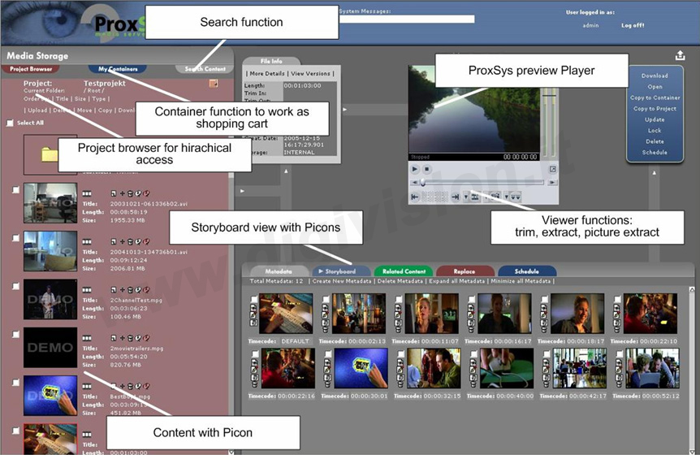
Task: Start playback in the preview player
Action: (415, 169)
